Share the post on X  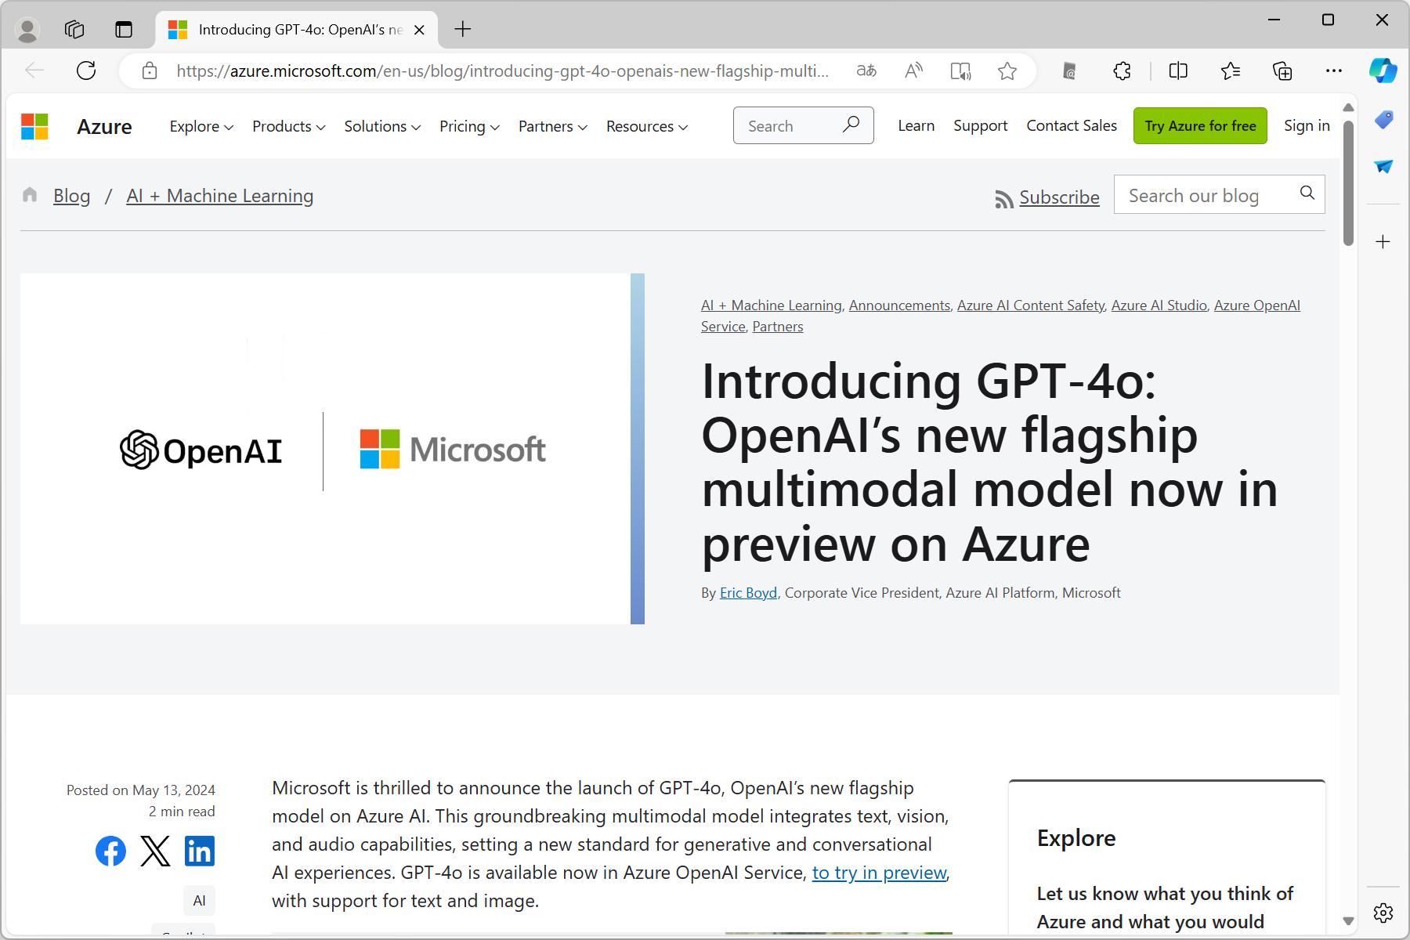tap(155, 851)
